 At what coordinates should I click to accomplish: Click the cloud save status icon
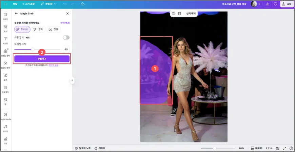[x=82, y=4]
